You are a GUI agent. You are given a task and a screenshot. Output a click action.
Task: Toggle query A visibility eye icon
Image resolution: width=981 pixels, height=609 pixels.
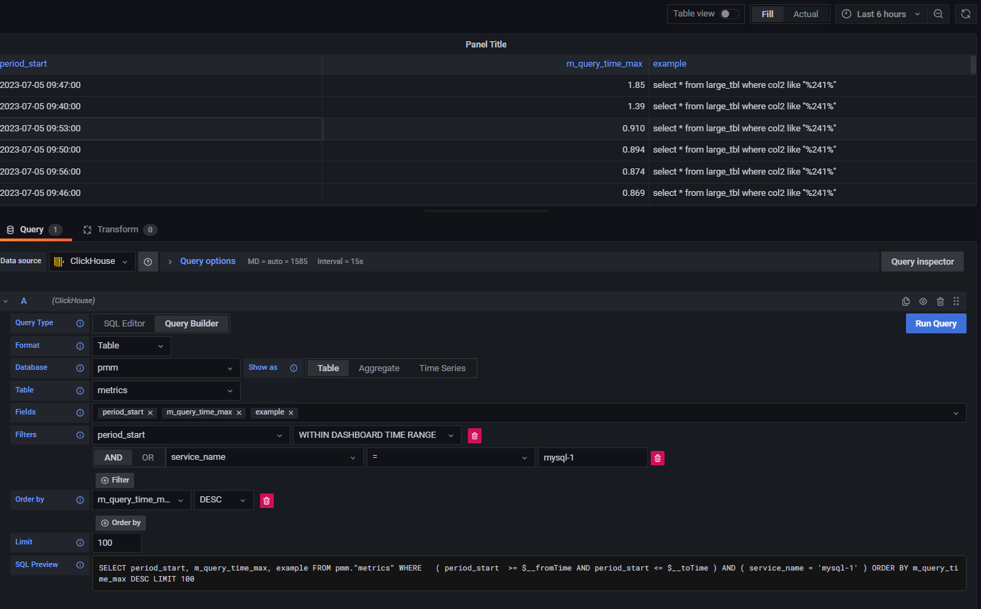(923, 301)
